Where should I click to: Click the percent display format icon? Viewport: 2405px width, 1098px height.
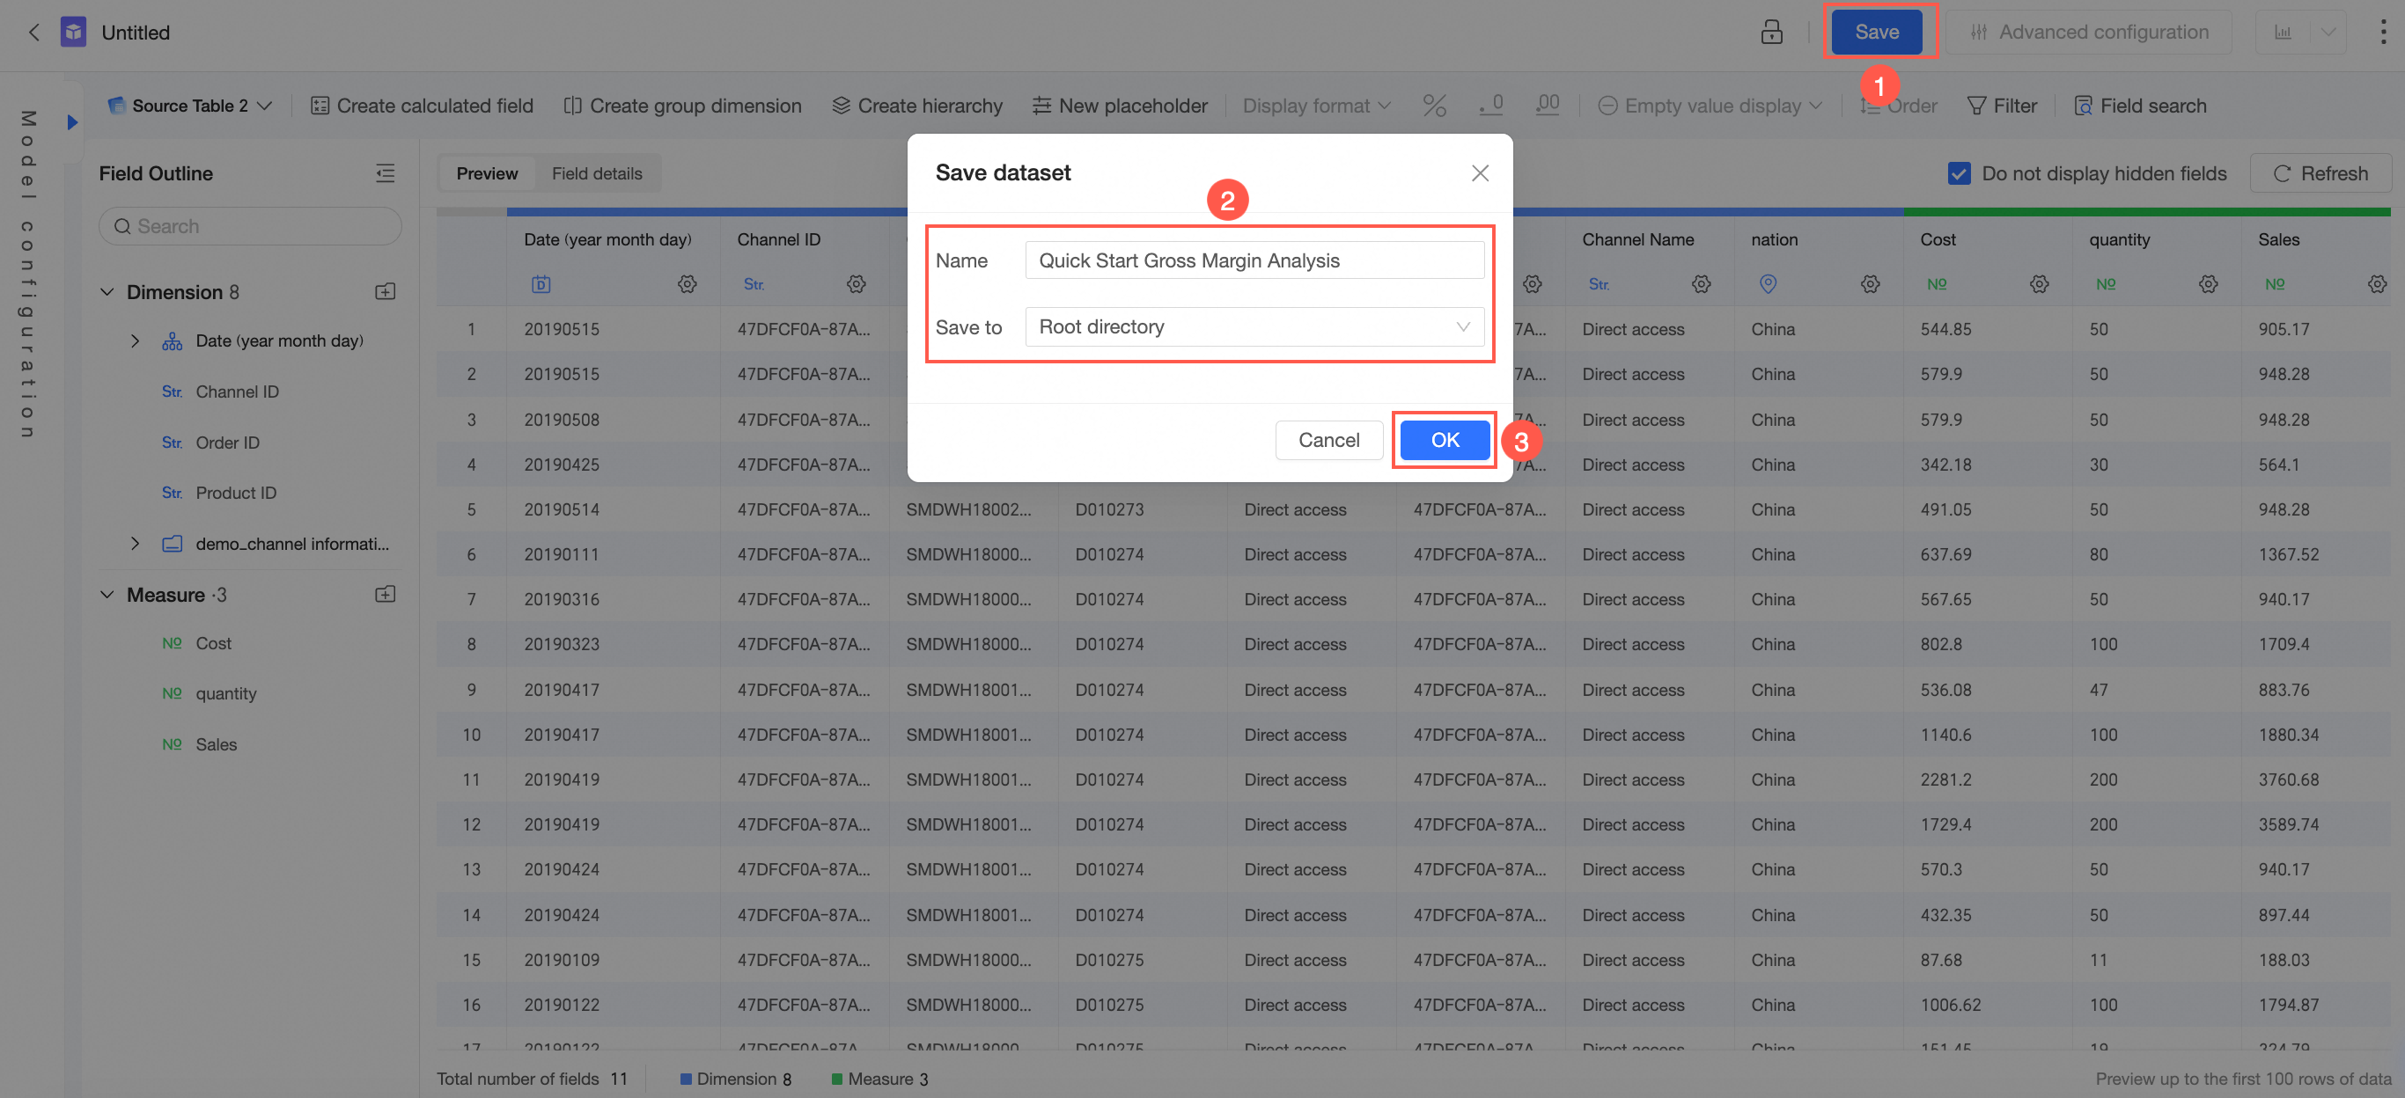[x=1433, y=106]
